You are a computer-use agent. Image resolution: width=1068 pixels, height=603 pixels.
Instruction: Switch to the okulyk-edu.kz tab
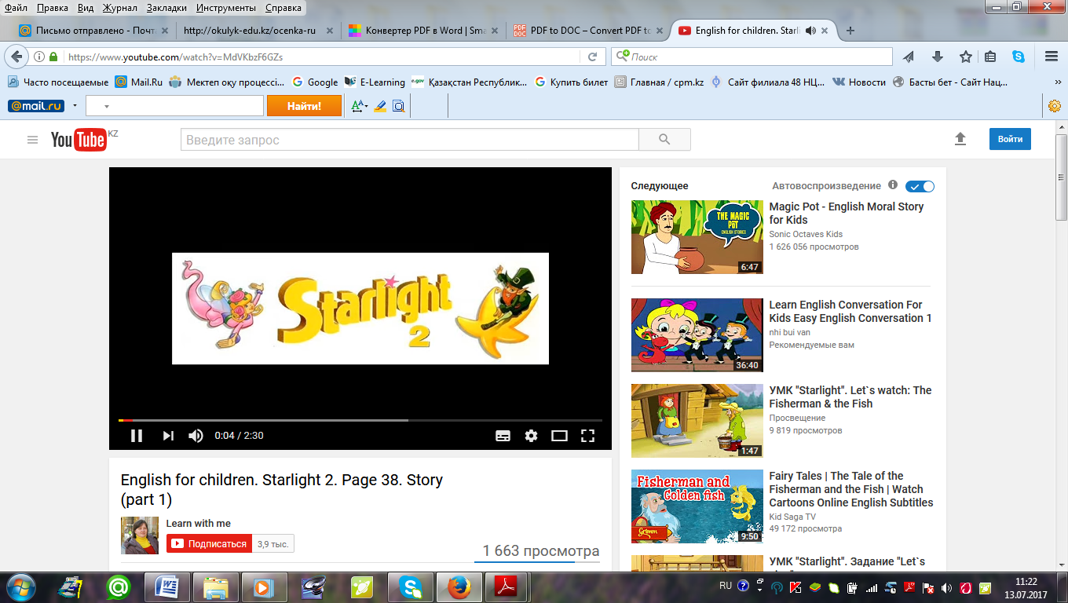(257, 31)
